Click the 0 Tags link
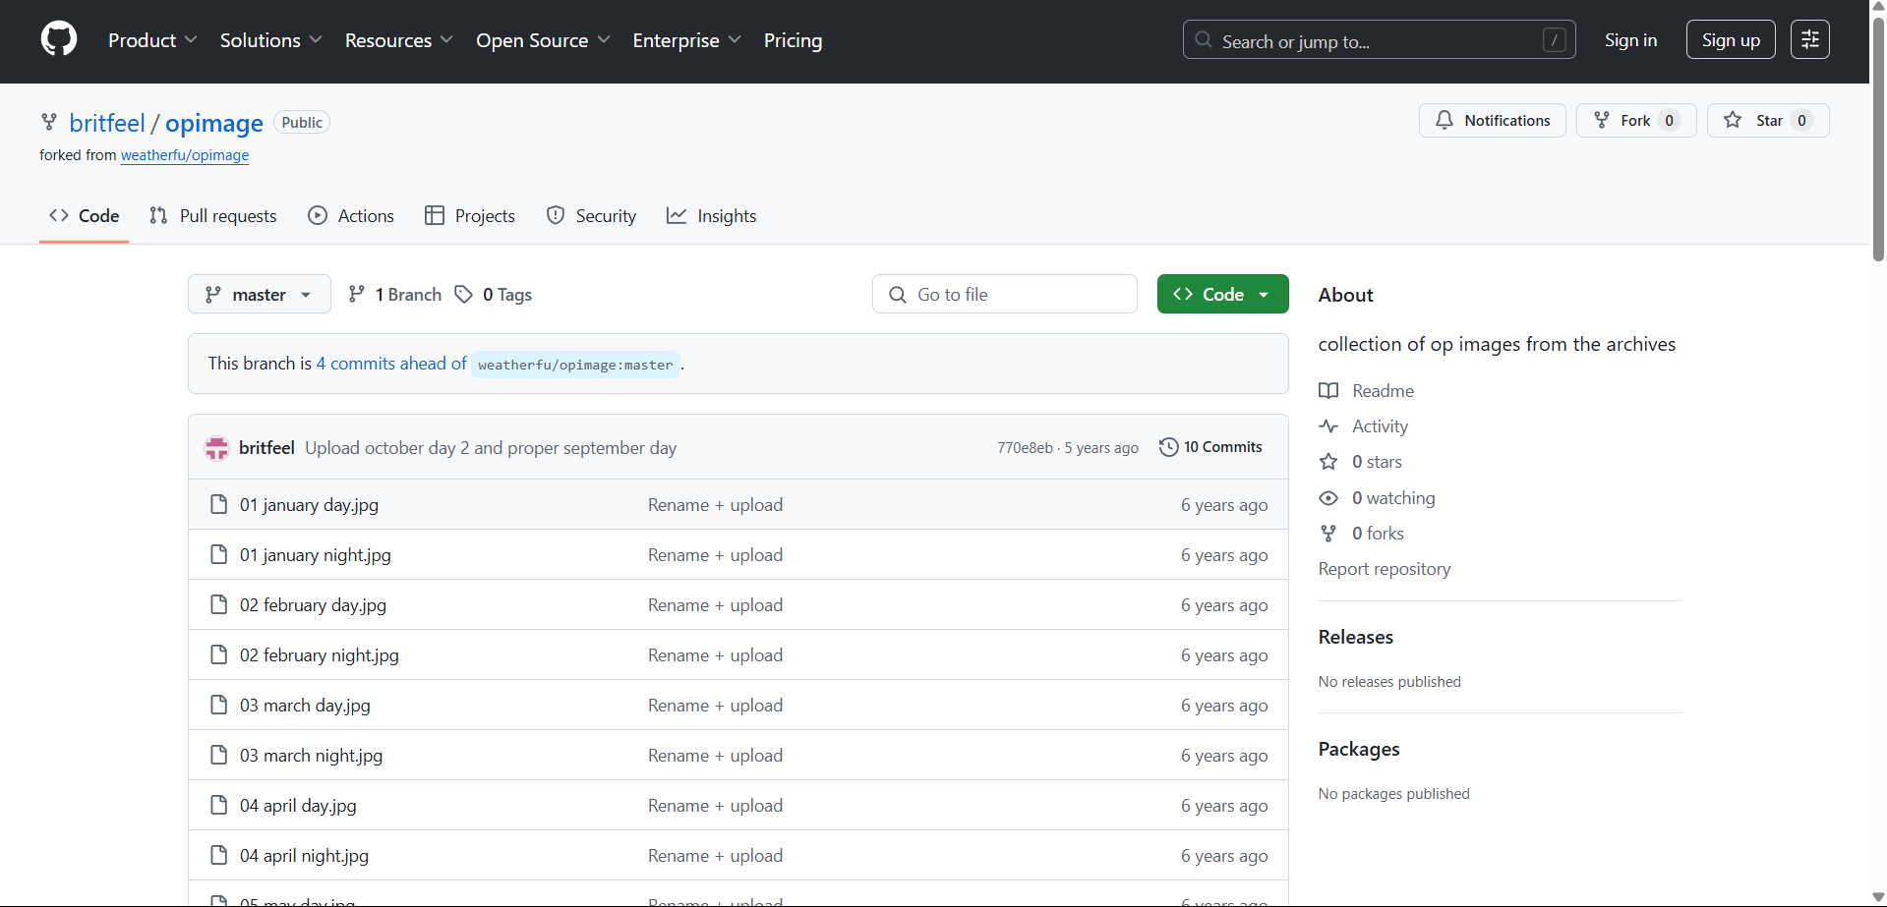 495,294
